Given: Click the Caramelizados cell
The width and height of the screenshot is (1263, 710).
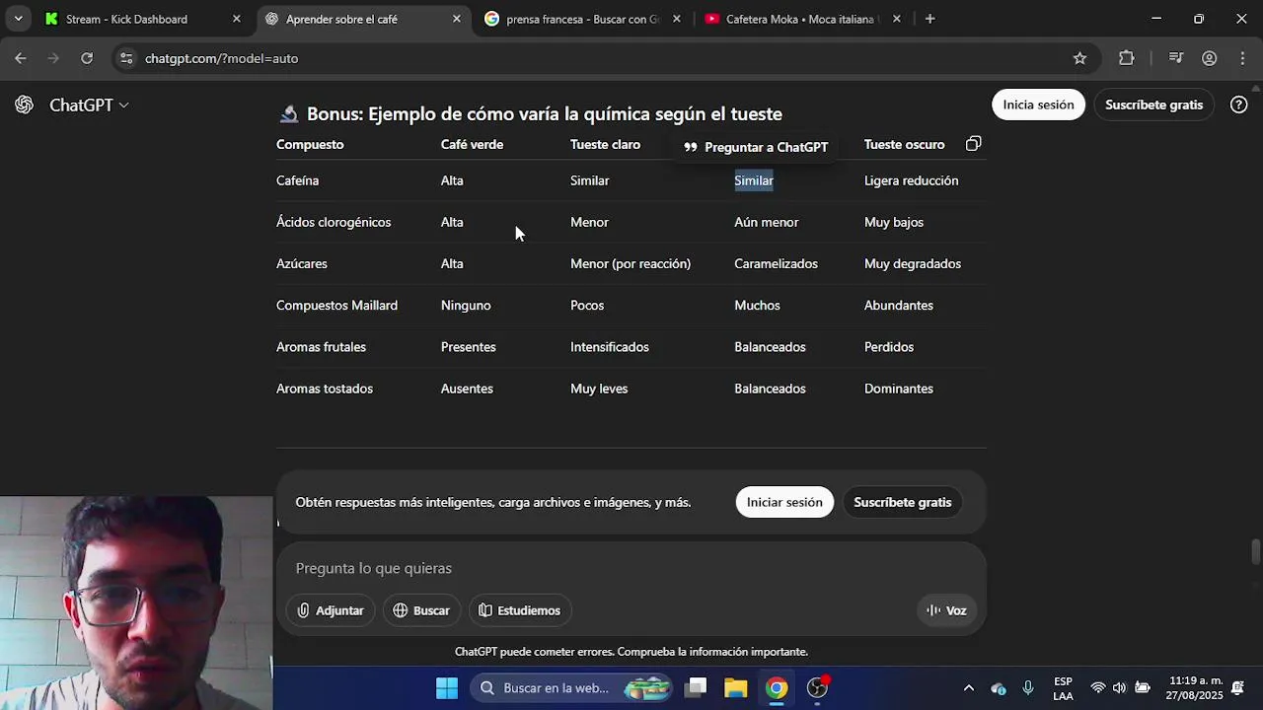Looking at the screenshot, I should click(x=776, y=263).
